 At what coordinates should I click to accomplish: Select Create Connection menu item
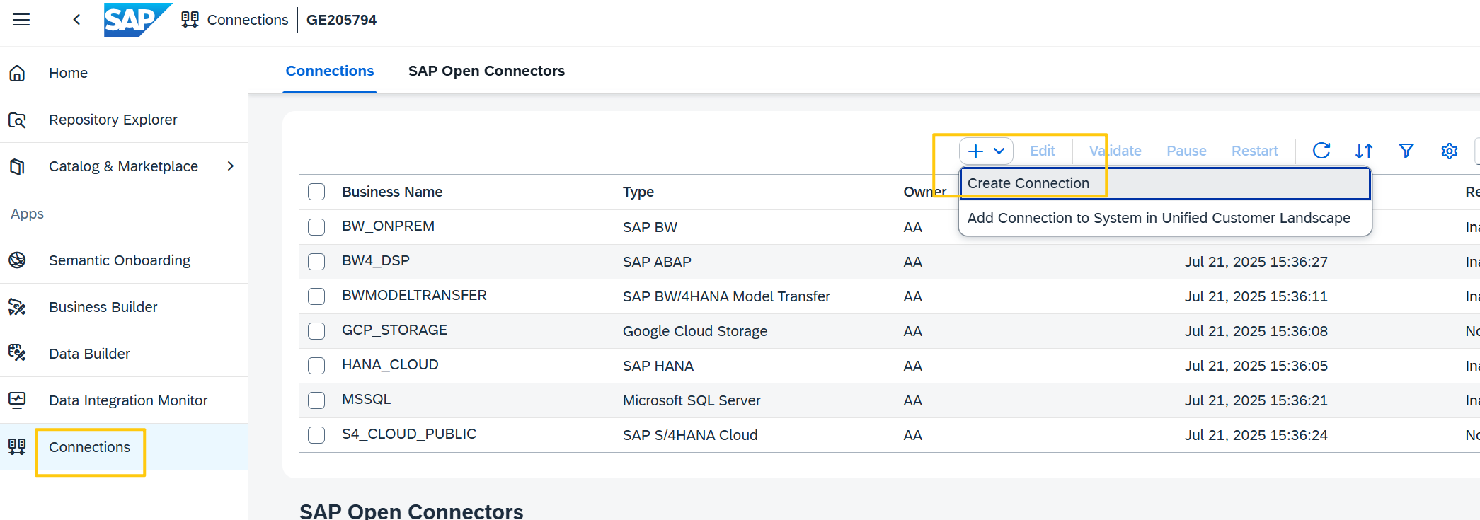click(1165, 183)
